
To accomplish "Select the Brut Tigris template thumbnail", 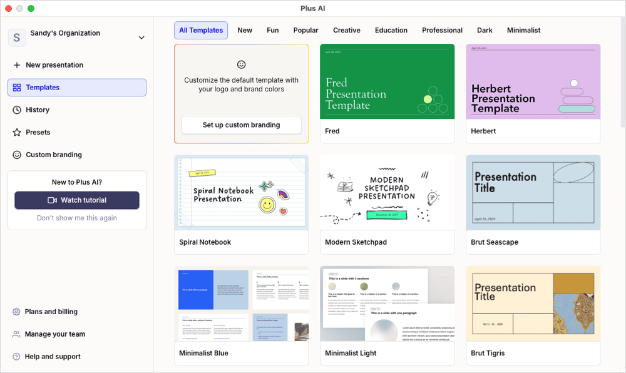I will click(x=533, y=304).
